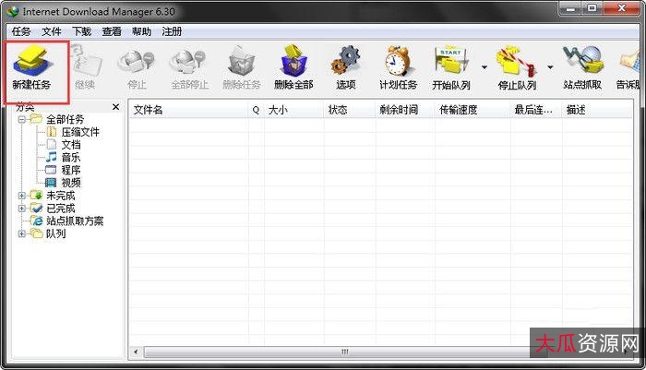The image size is (646, 370).
Task: Select the 压缩文件 category
Action: (80, 132)
